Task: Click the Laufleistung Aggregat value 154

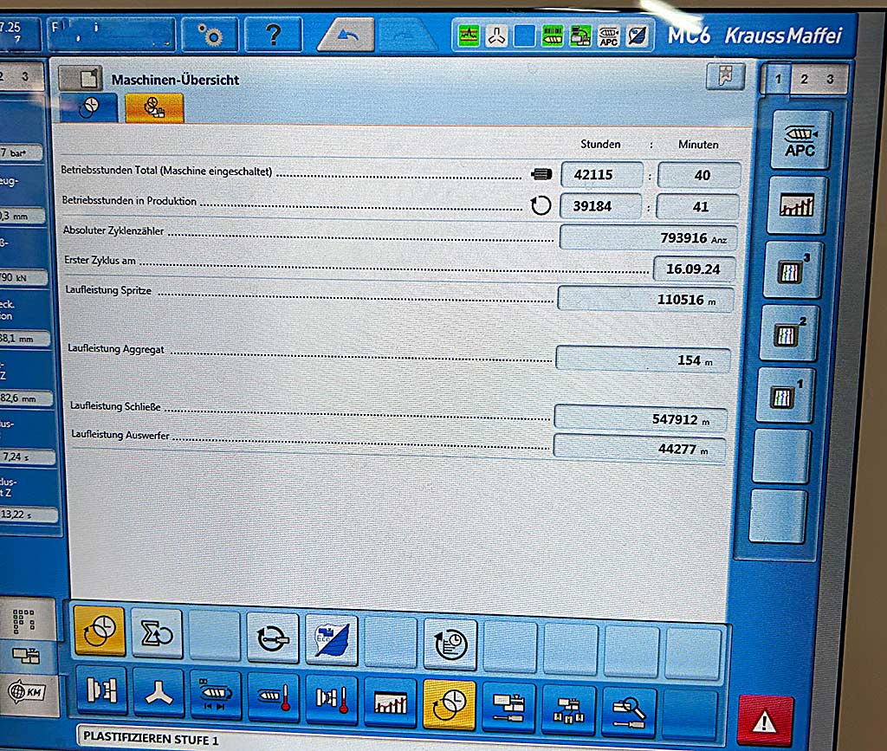Action: click(x=644, y=359)
